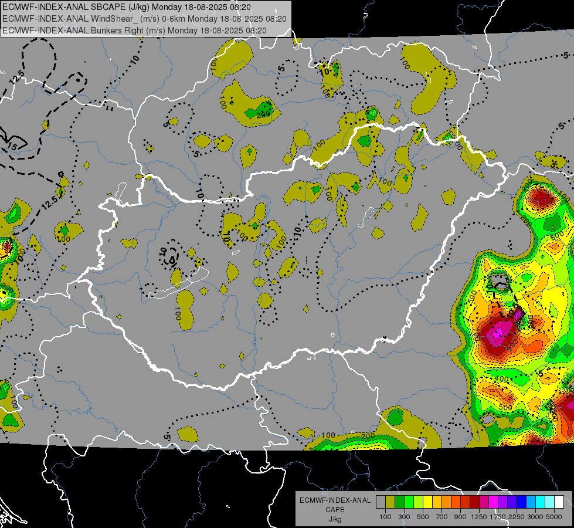Select the pure yellow legend swatch
The width and height of the screenshot is (574, 528).
coord(427,502)
